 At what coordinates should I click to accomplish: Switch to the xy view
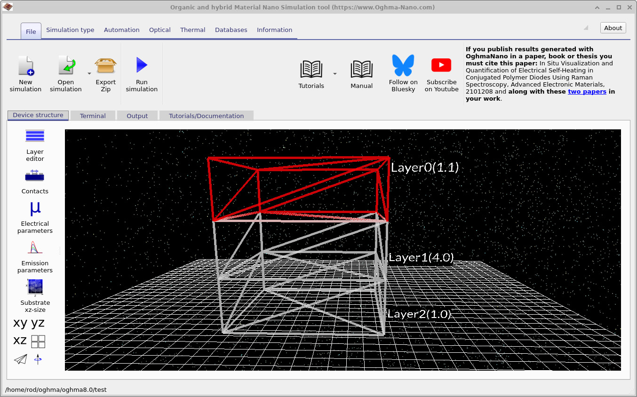pos(20,323)
